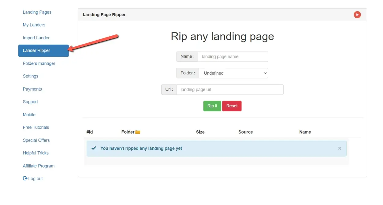Click the red play video icon

coord(357,15)
